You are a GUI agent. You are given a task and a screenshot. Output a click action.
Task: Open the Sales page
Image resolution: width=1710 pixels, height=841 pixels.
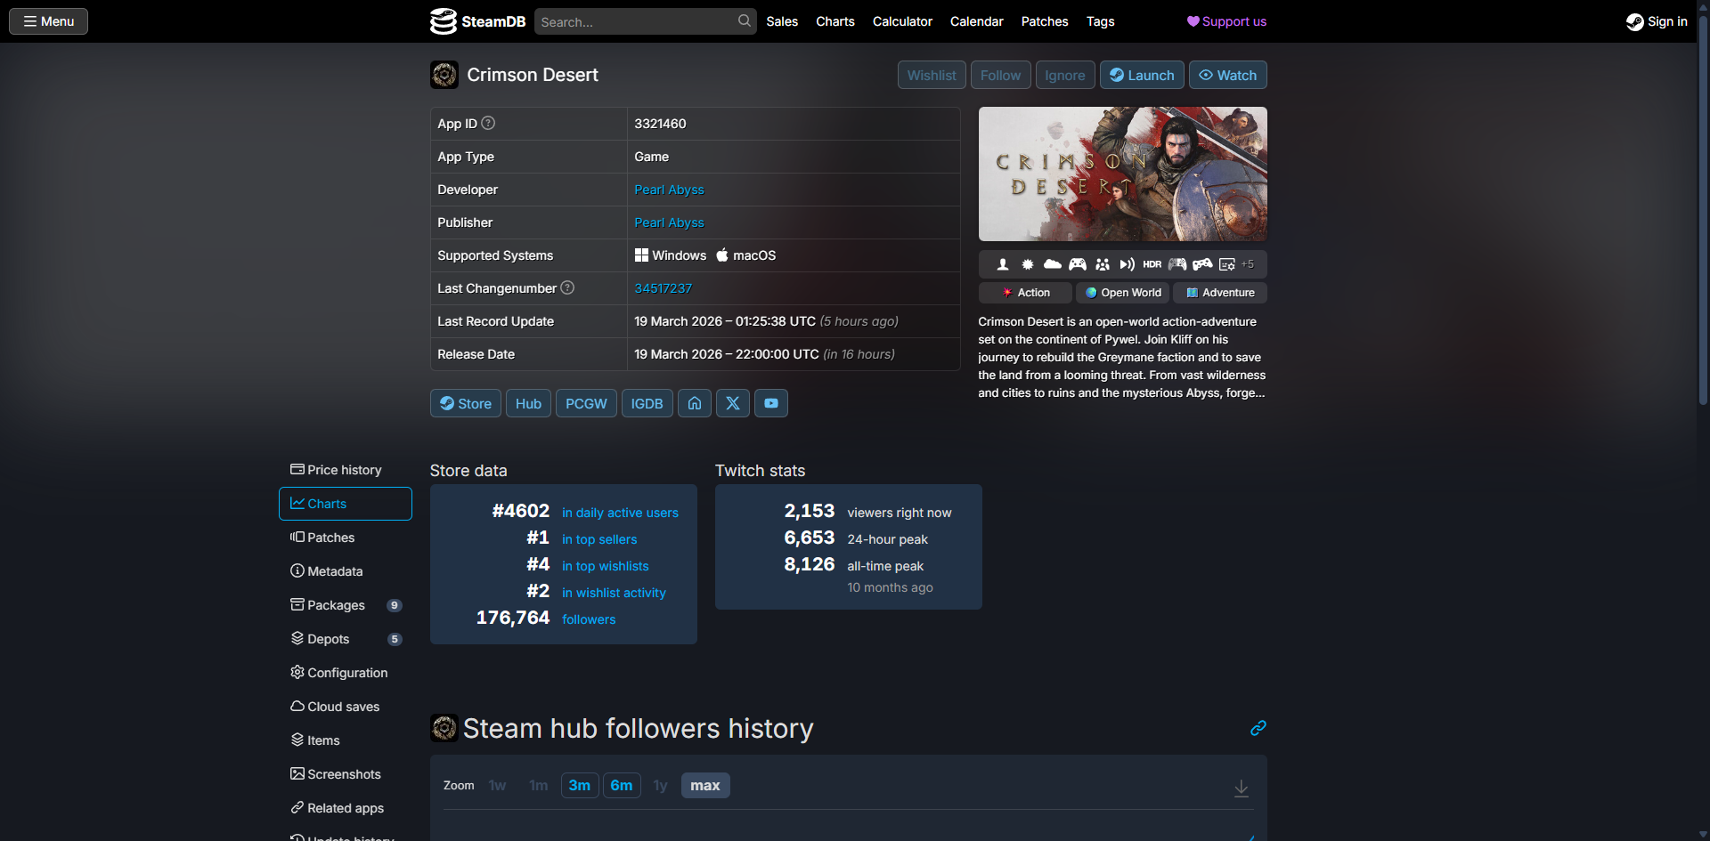click(782, 21)
